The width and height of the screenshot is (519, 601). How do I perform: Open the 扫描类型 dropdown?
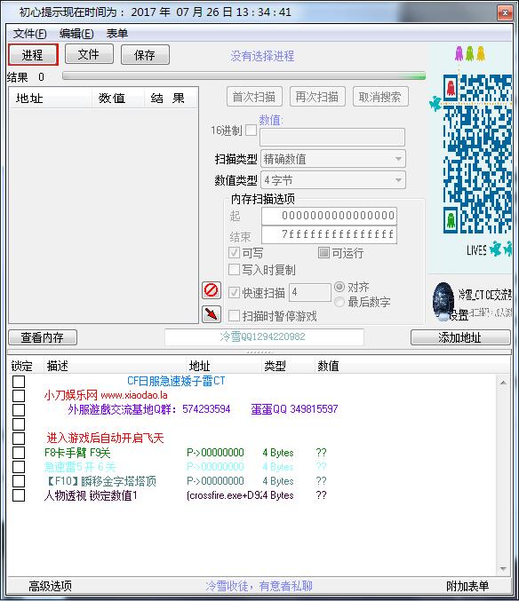(x=332, y=159)
